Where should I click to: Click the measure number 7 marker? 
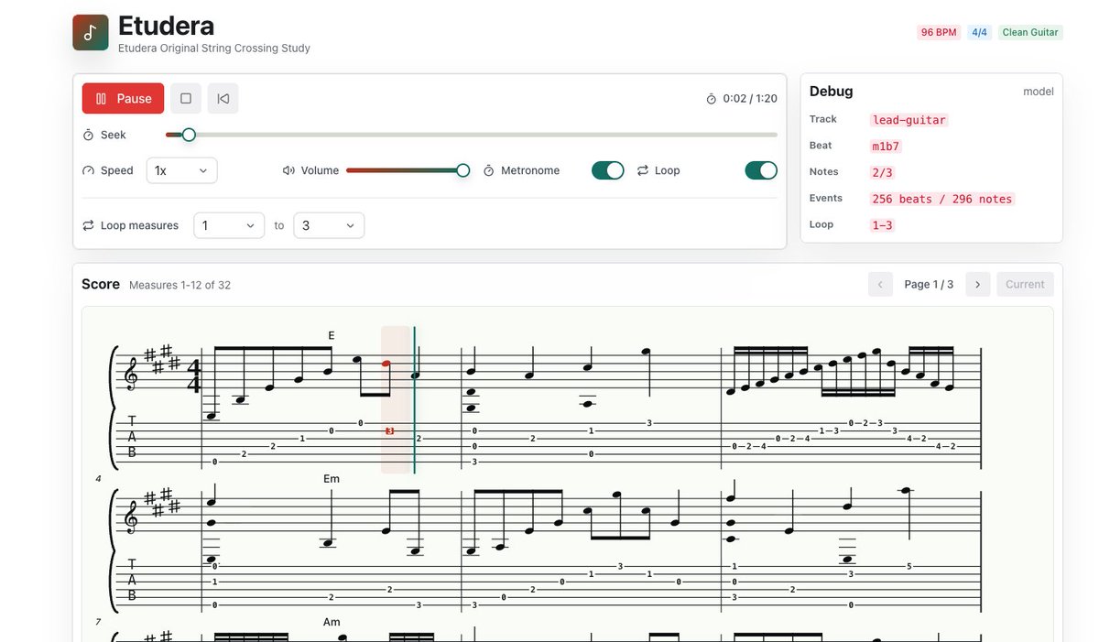pos(98,622)
